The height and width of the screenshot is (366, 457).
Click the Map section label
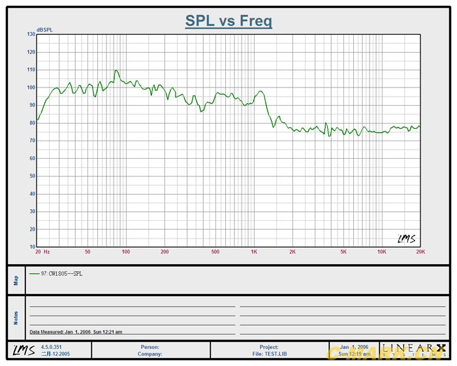(x=16, y=280)
